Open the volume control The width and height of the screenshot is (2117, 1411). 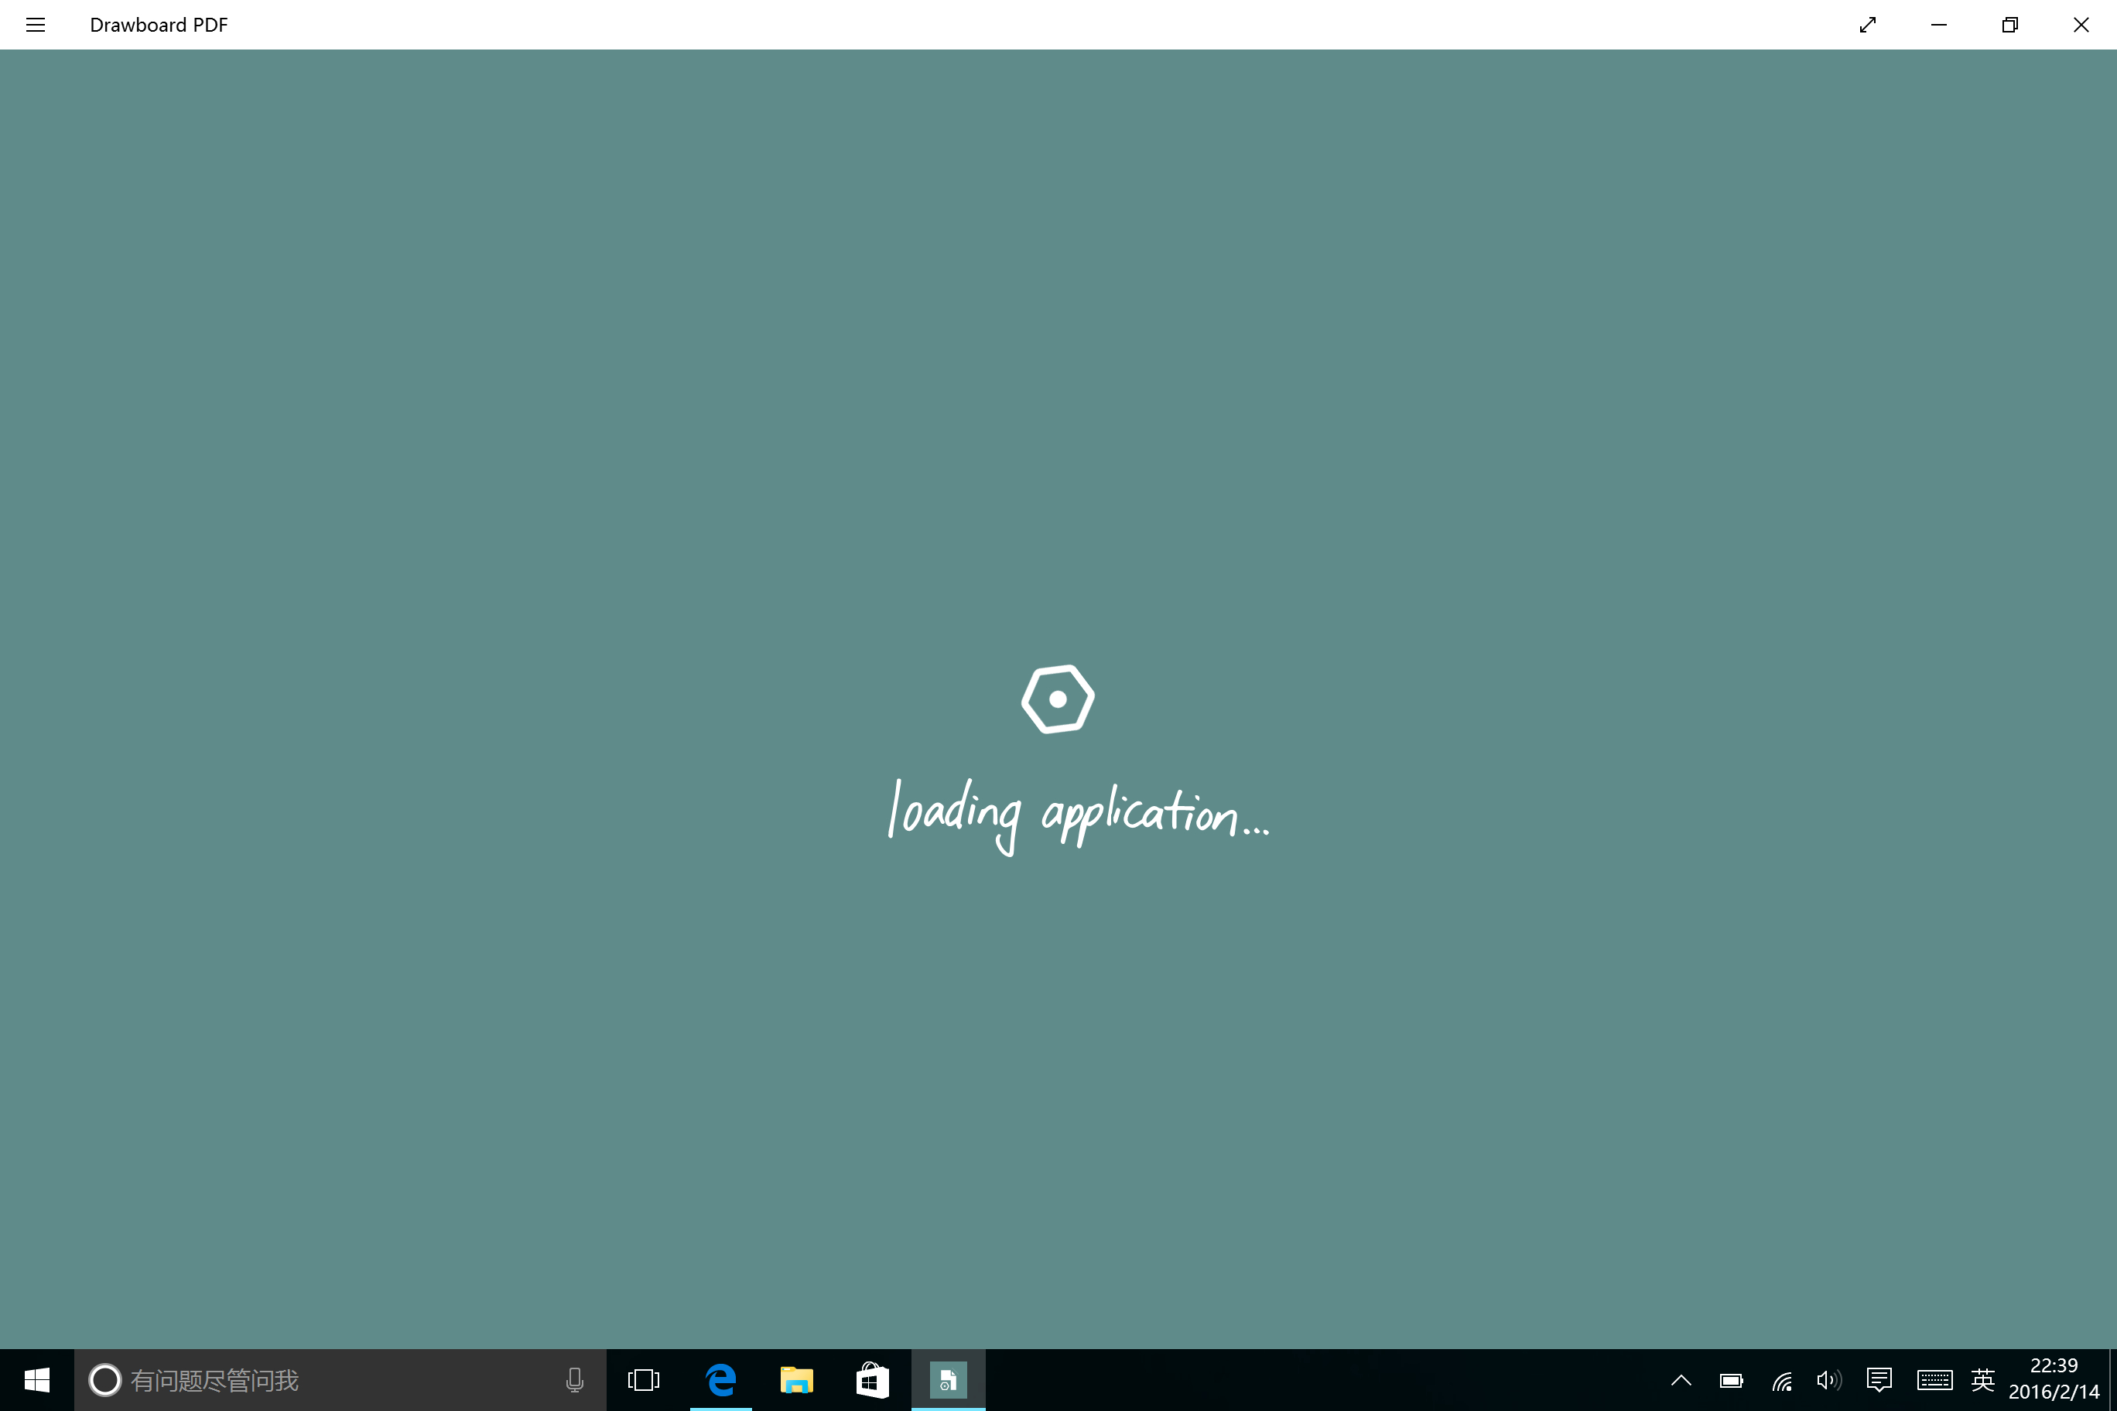click(x=1829, y=1379)
